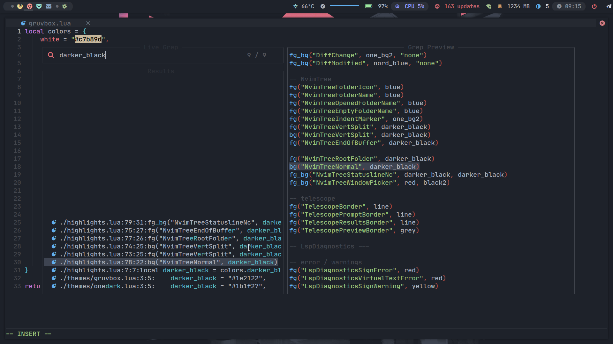Click the power icon in status bar

pyautogui.click(x=594, y=6)
